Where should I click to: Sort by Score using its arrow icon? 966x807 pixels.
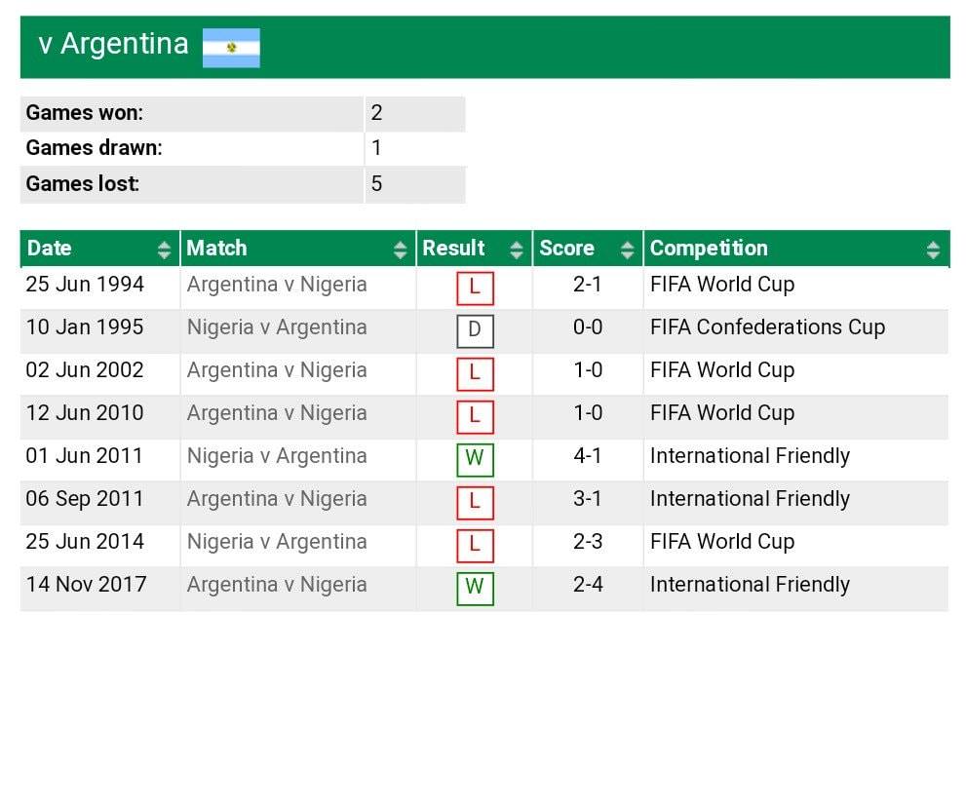(627, 250)
